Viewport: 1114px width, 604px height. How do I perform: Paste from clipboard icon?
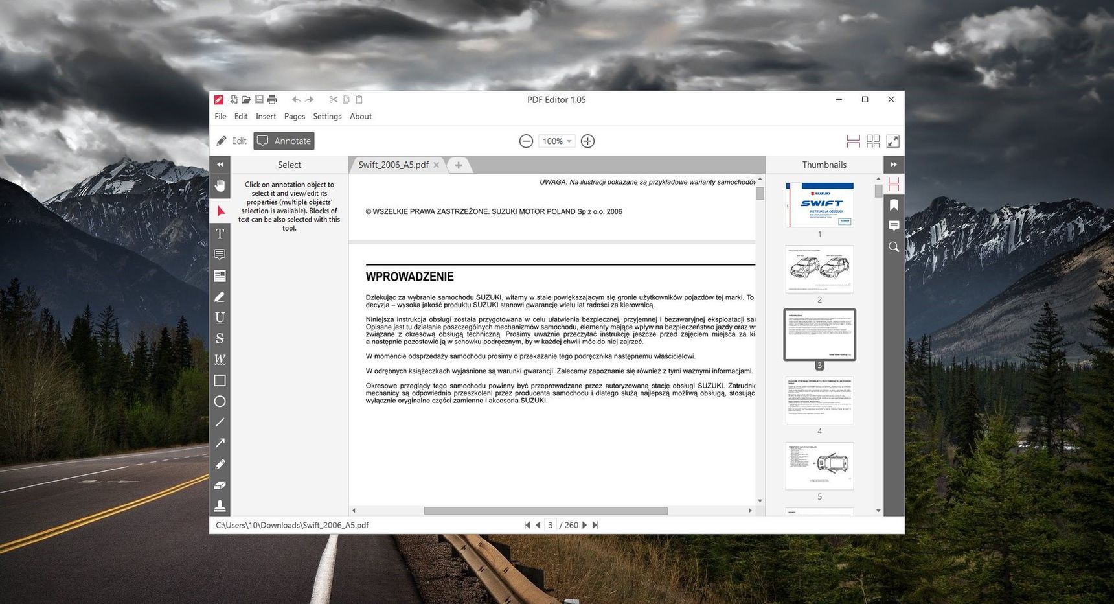tap(359, 99)
